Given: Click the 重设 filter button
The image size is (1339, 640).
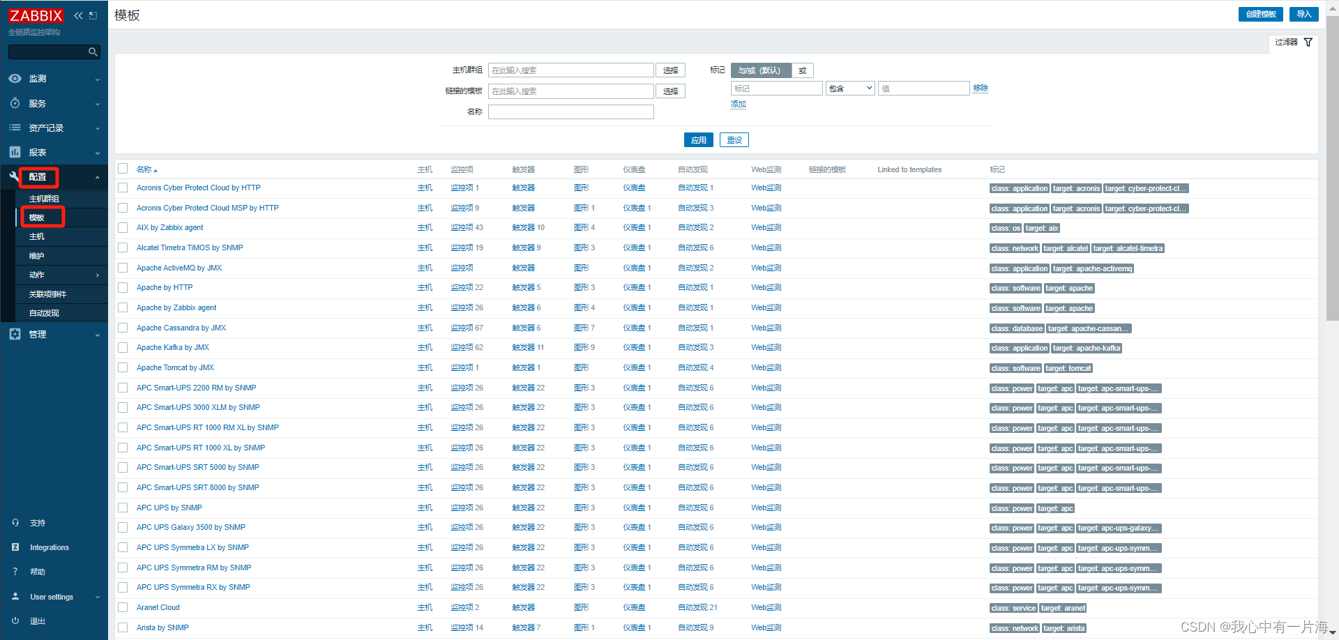Looking at the screenshot, I should [x=734, y=140].
